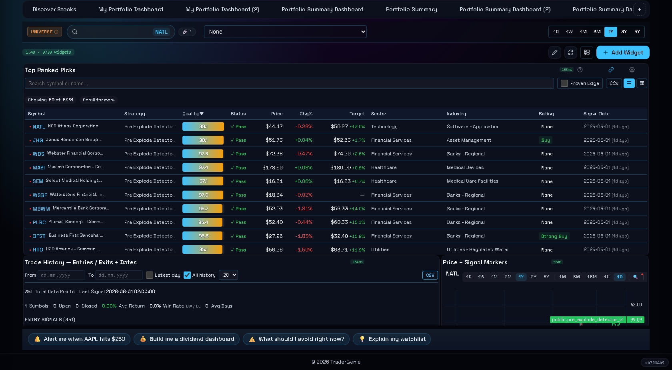
Task: Click the linked count badge showing 1
Action: [x=187, y=32]
